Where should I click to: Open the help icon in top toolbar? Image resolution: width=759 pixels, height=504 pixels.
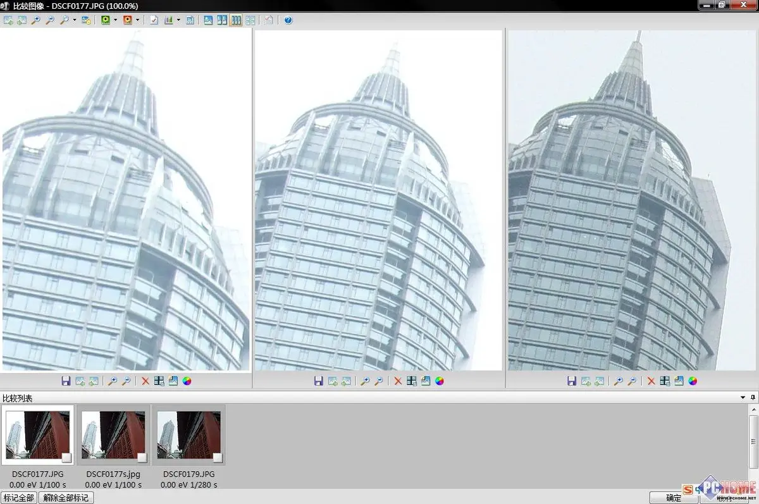tap(288, 20)
